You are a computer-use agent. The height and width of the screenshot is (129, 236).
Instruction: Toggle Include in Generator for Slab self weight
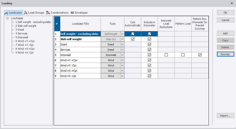[x=150, y=39]
